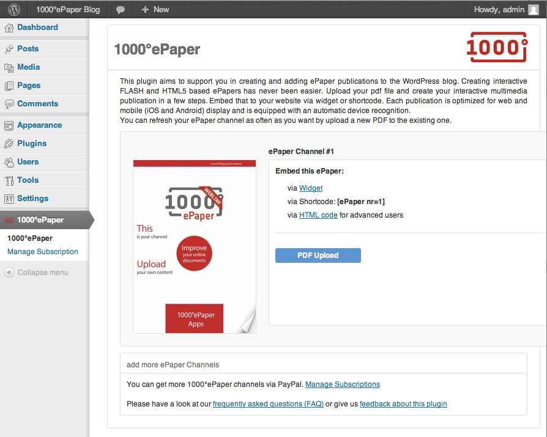Image resolution: width=547 pixels, height=437 pixels.
Task: Open frequently asked questions (FAQ) link
Action: click(x=268, y=404)
